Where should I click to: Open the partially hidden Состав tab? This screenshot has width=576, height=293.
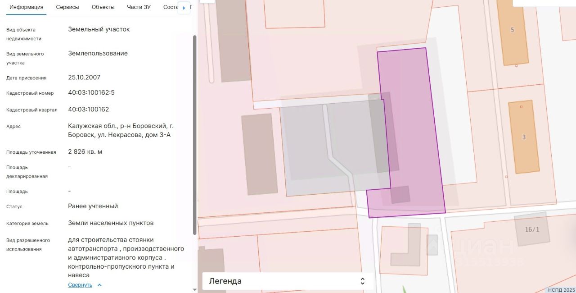click(x=170, y=7)
